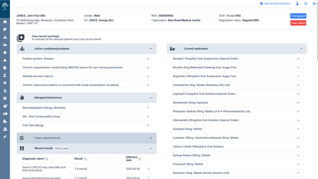Click the Clear patient button

298,23
